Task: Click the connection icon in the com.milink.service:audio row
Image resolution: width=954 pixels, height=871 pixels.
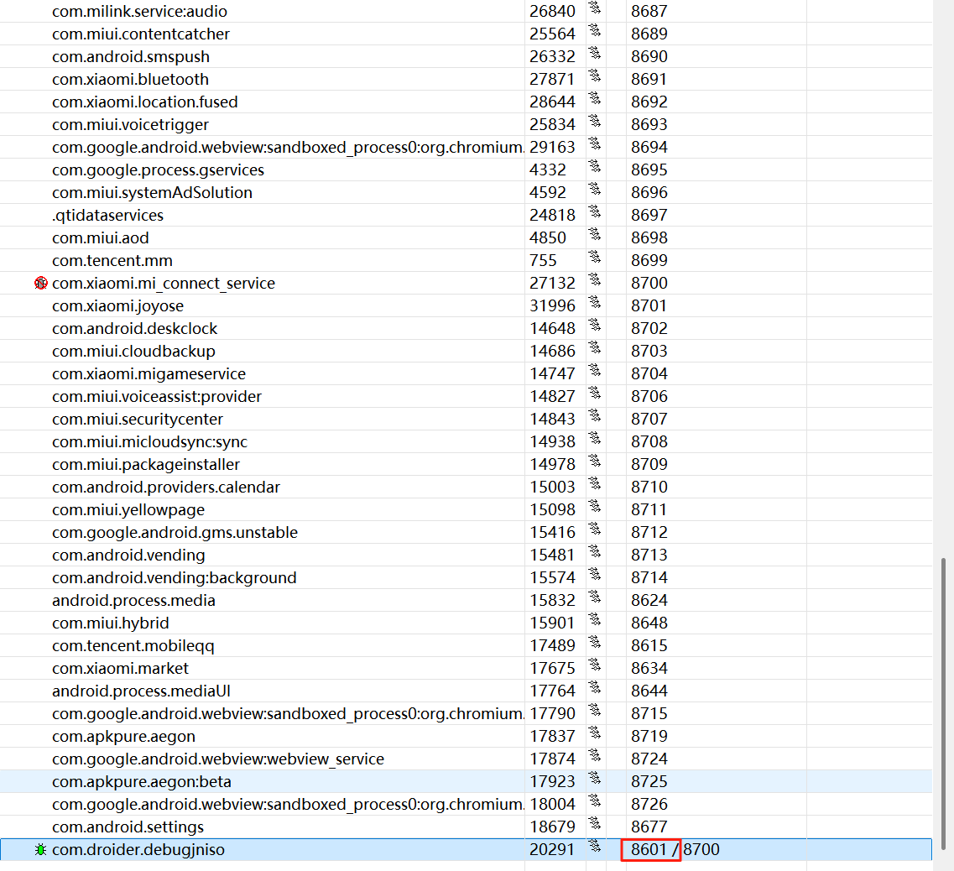Action: [595, 8]
